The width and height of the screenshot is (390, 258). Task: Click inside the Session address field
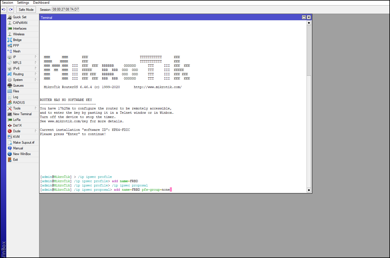coord(65,9)
